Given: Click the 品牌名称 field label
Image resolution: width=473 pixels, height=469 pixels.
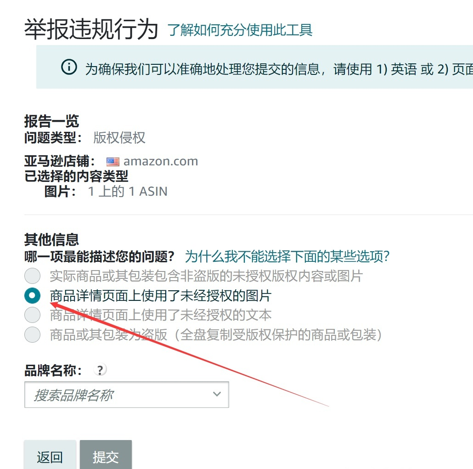Looking at the screenshot, I should click(51, 370).
